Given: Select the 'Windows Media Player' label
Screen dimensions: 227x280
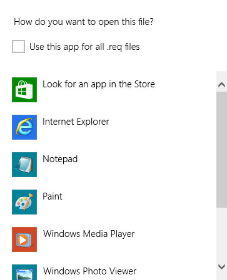Looking at the screenshot, I should click(89, 234).
